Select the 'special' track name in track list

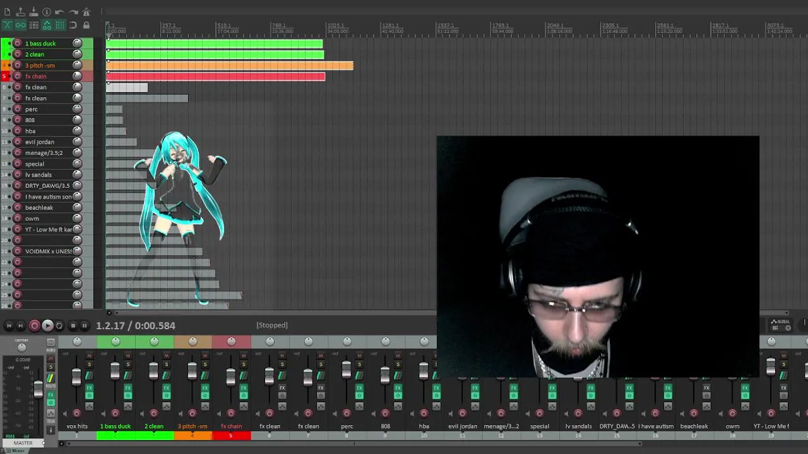click(35, 164)
